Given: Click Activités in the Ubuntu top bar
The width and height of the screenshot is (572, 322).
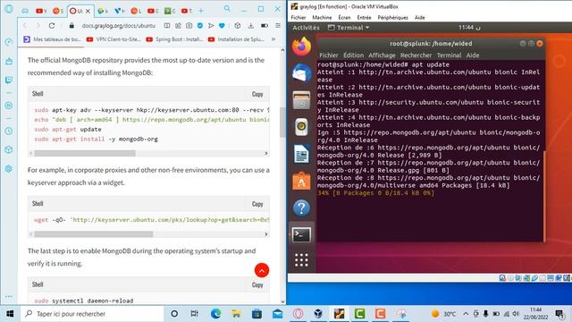Looking at the screenshot, I should pos(306,28).
